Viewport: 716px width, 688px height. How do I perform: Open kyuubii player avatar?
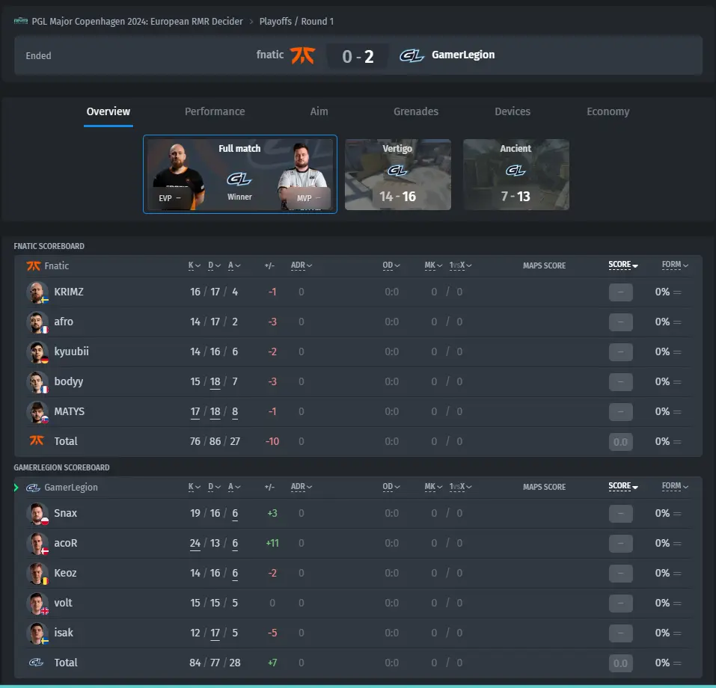[37, 352]
